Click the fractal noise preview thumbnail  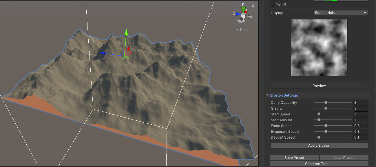[x=319, y=47]
